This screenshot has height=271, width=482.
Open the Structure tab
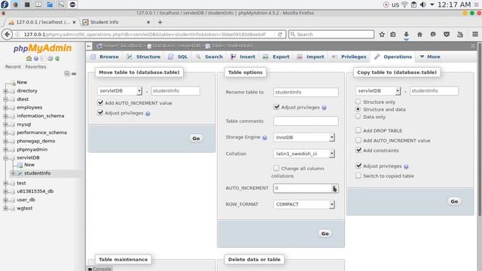tap(144, 57)
